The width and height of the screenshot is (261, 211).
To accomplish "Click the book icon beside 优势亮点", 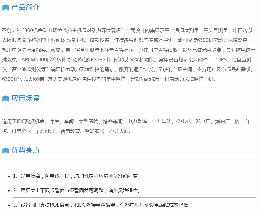I will tap(6, 151).
